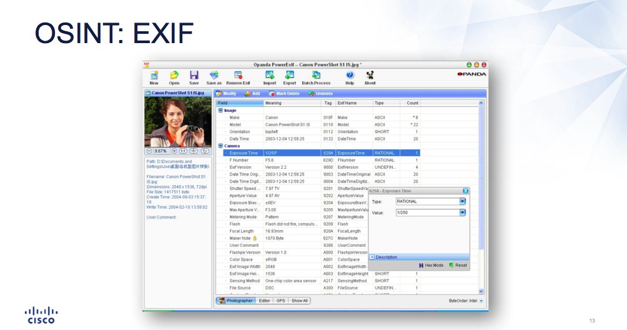Click the Maker Note warning icon
This screenshot has height=330, width=627.
[255, 238]
